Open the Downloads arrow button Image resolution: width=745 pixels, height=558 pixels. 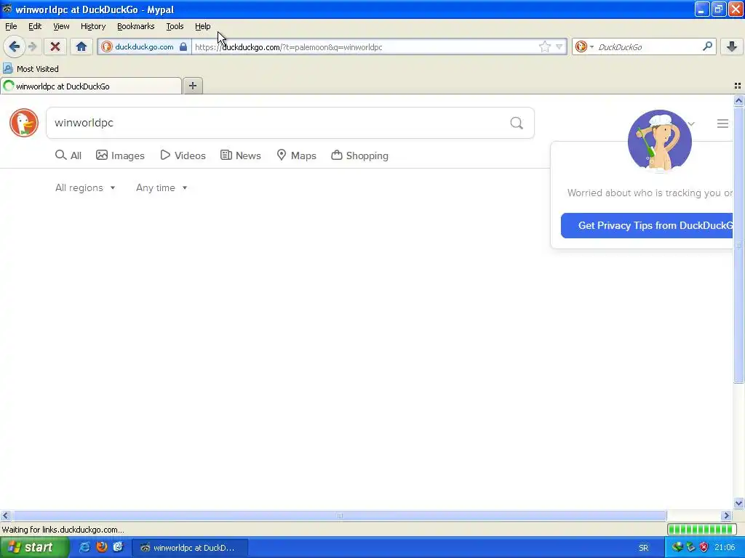[x=732, y=46]
